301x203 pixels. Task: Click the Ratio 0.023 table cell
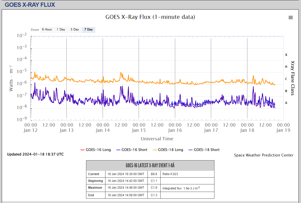click(170, 174)
